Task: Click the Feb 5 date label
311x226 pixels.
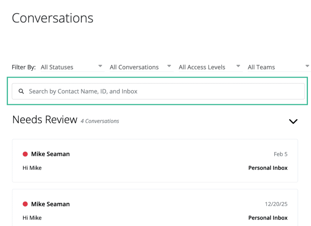Action: pyautogui.click(x=281, y=154)
